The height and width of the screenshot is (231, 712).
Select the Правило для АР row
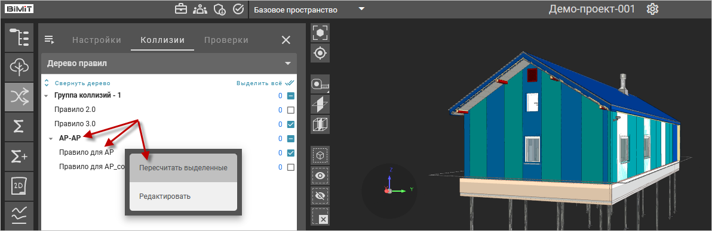tap(169, 152)
